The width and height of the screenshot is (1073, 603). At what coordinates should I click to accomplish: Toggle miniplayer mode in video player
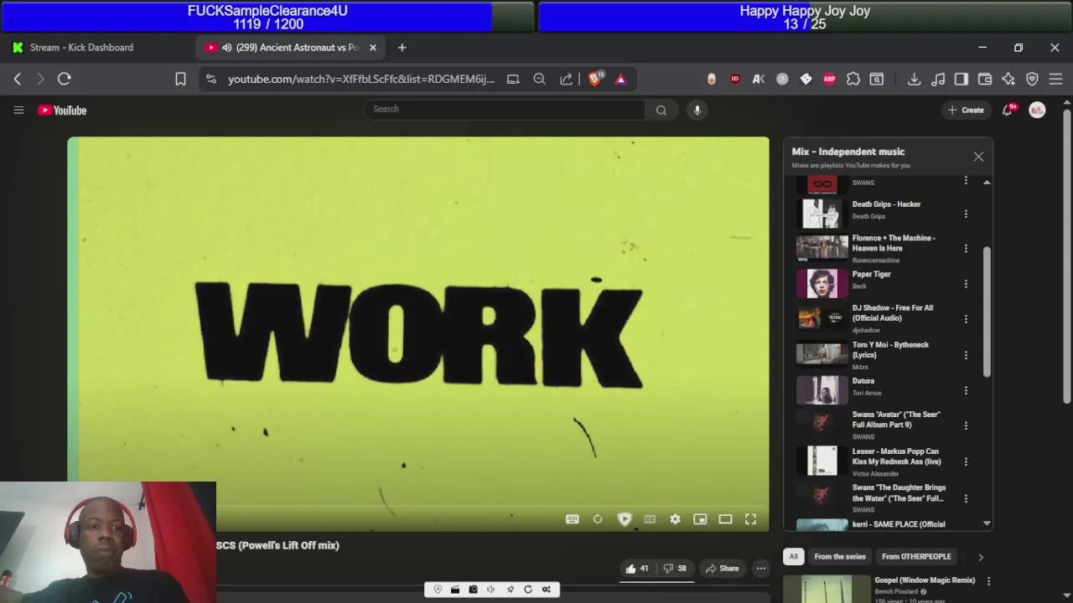coord(700,519)
